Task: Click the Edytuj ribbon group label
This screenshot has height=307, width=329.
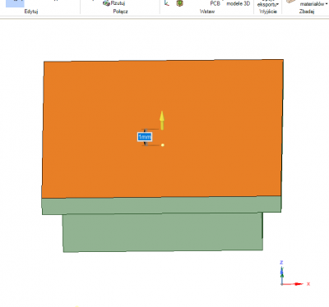Action: pos(31,11)
